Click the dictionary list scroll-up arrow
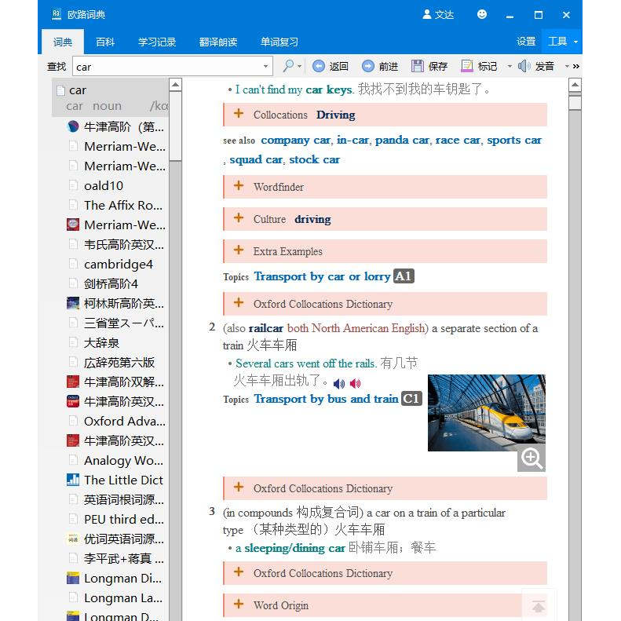 point(175,85)
